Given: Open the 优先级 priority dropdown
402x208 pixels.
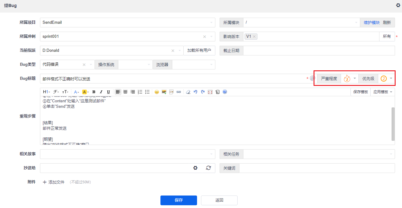Looking at the screenshot, I should [386, 79].
